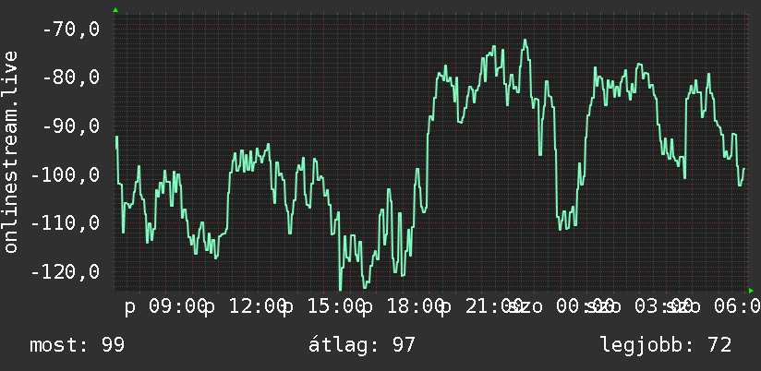The image size is (761, 371).
Task: Click the -110,0 Y-axis label
Action: coord(65,223)
